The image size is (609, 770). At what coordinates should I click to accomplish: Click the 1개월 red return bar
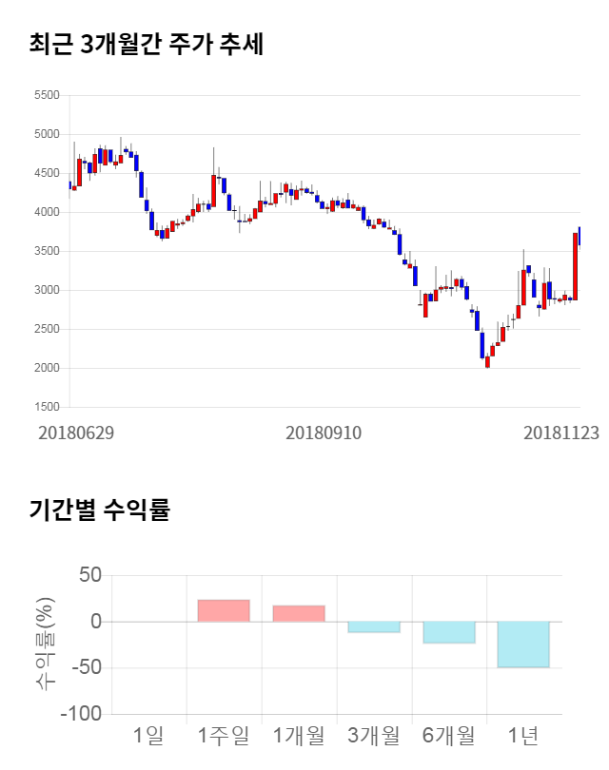click(x=299, y=613)
